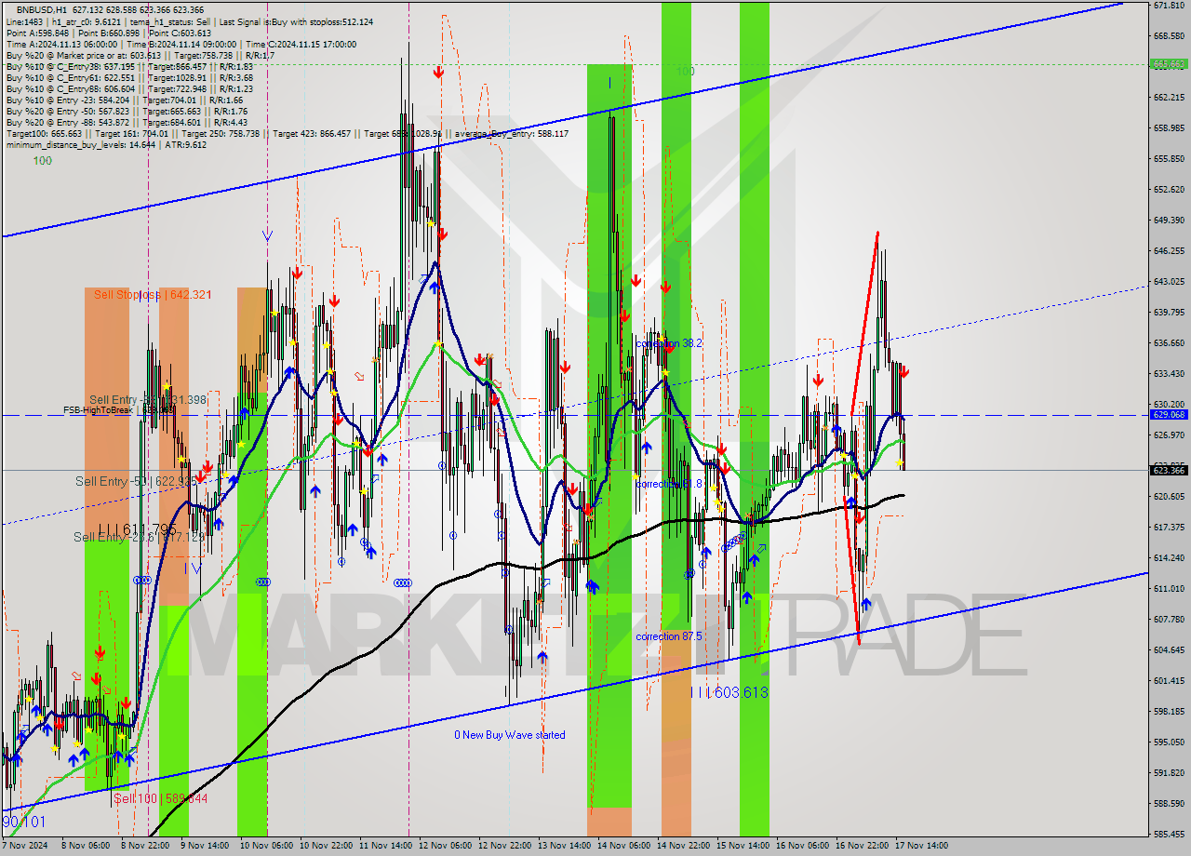The image size is (1191, 856).
Task: Click the '13 Nov 14:00' time axis label
Action: [563, 846]
